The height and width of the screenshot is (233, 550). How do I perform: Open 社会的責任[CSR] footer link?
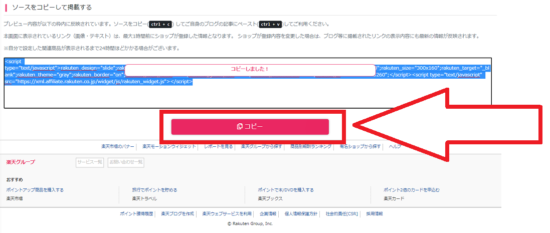341,213
